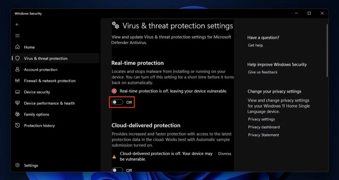Click the back arrow icon
The image size is (339, 180).
[x=17, y=25]
